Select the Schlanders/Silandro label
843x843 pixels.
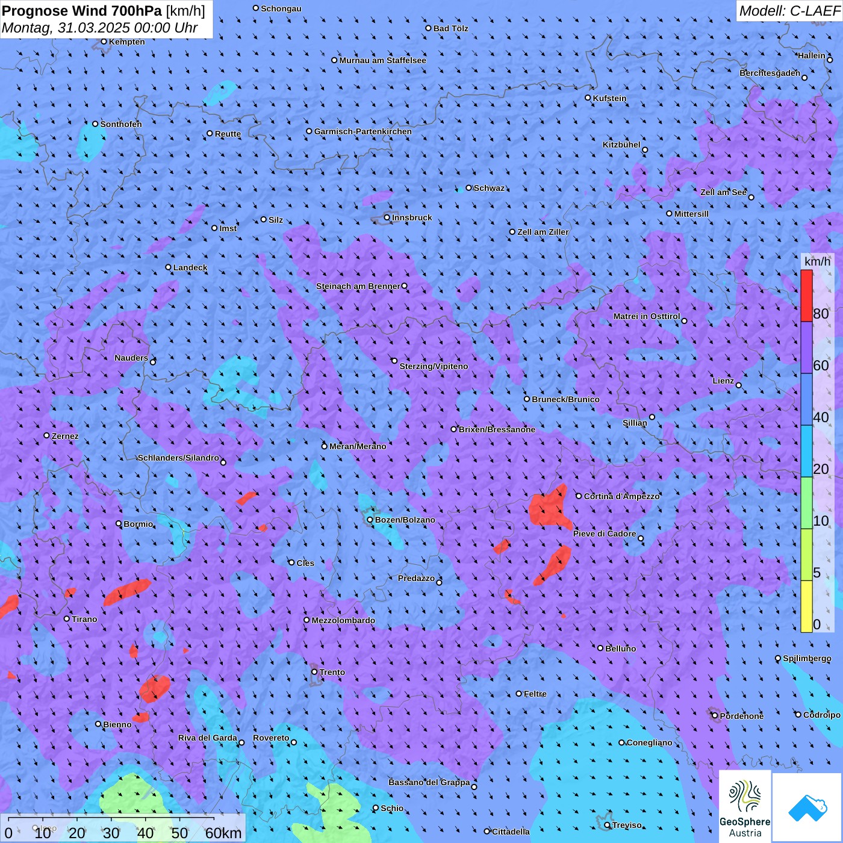tap(178, 458)
